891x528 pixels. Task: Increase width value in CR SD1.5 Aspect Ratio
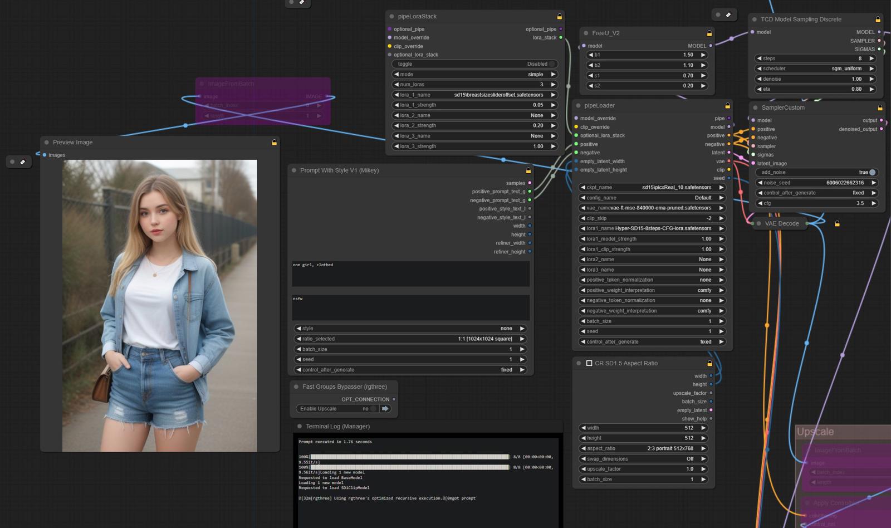[x=703, y=428]
